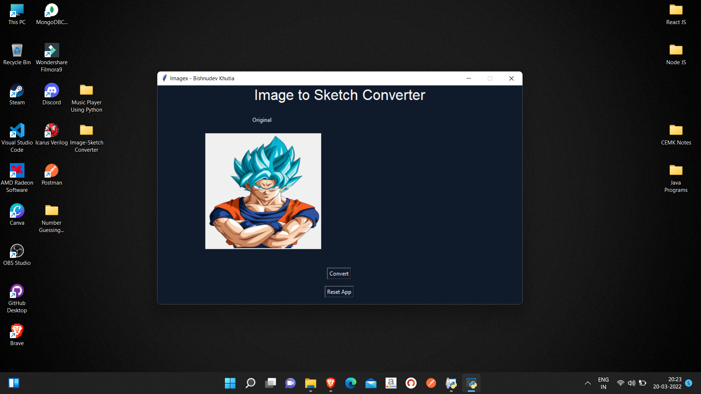Open the Discord desktop icon
701x394 pixels.
coord(51,94)
